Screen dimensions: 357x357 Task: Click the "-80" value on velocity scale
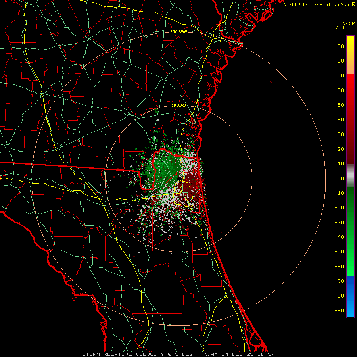point(339,296)
